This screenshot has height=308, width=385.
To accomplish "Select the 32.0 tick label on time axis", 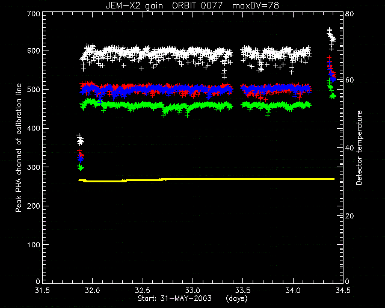I will click(x=93, y=291).
